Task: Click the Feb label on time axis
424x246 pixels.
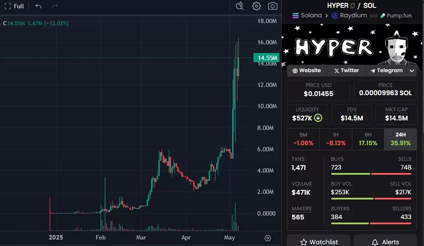Action: 101,237
